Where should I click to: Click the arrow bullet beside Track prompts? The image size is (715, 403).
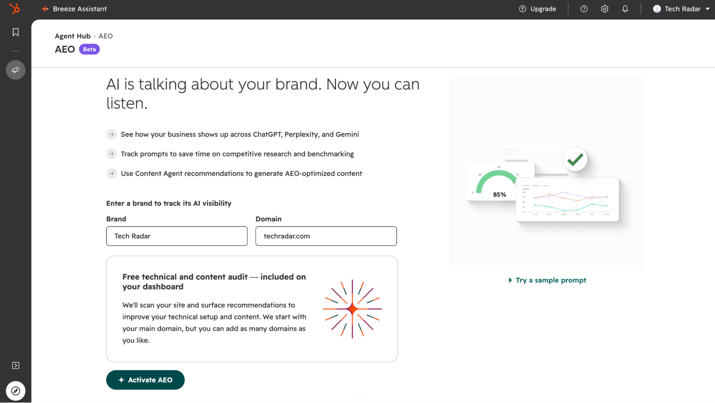pos(112,154)
